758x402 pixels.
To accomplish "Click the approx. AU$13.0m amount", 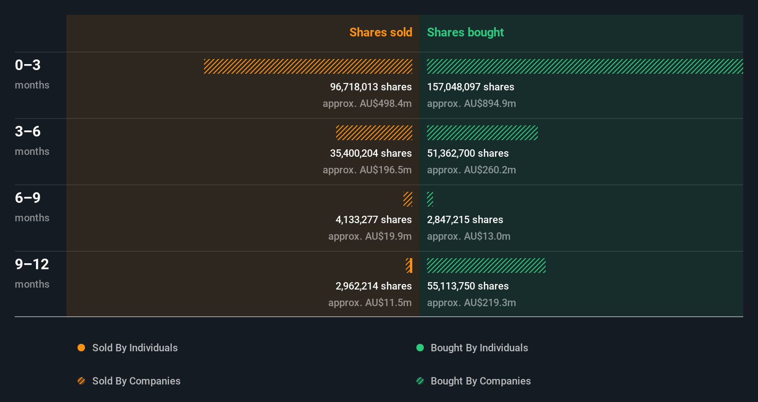I will tap(469, 236).
